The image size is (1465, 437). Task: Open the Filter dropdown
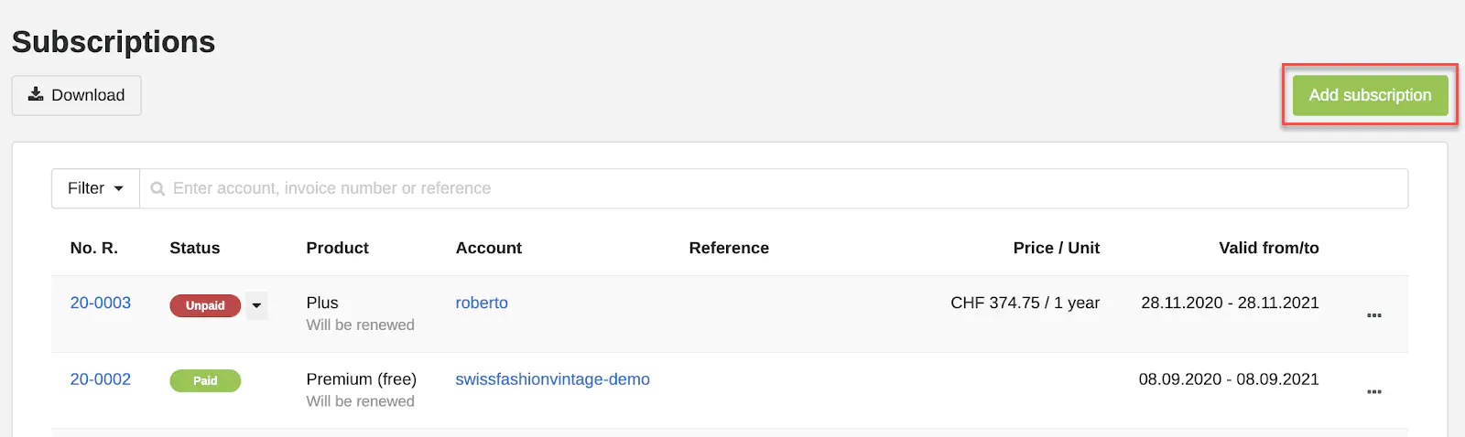coord(95,188)
